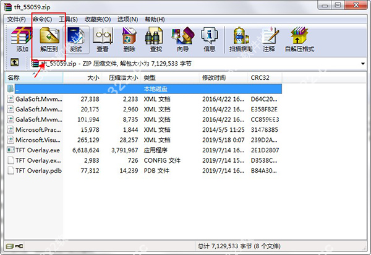This screenshot has height=255, width=371.
Task: Click CRC32 value 2E1D2807
Action: point(265,150)
